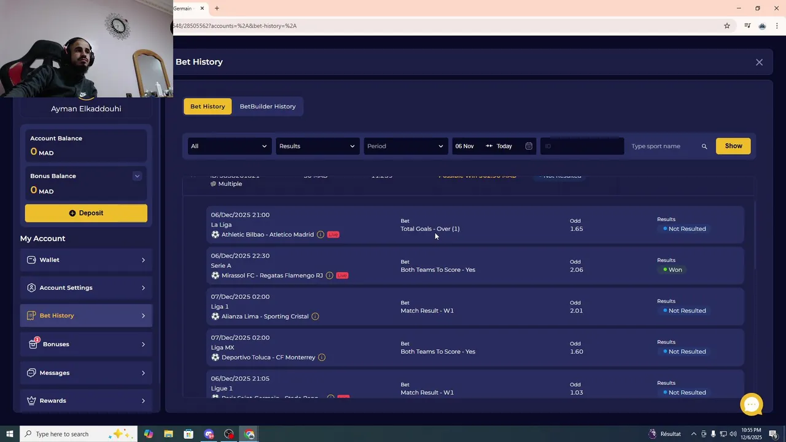Open the Bonuses section
This screenshot has height=442, width=786.
tap(86, 344)
